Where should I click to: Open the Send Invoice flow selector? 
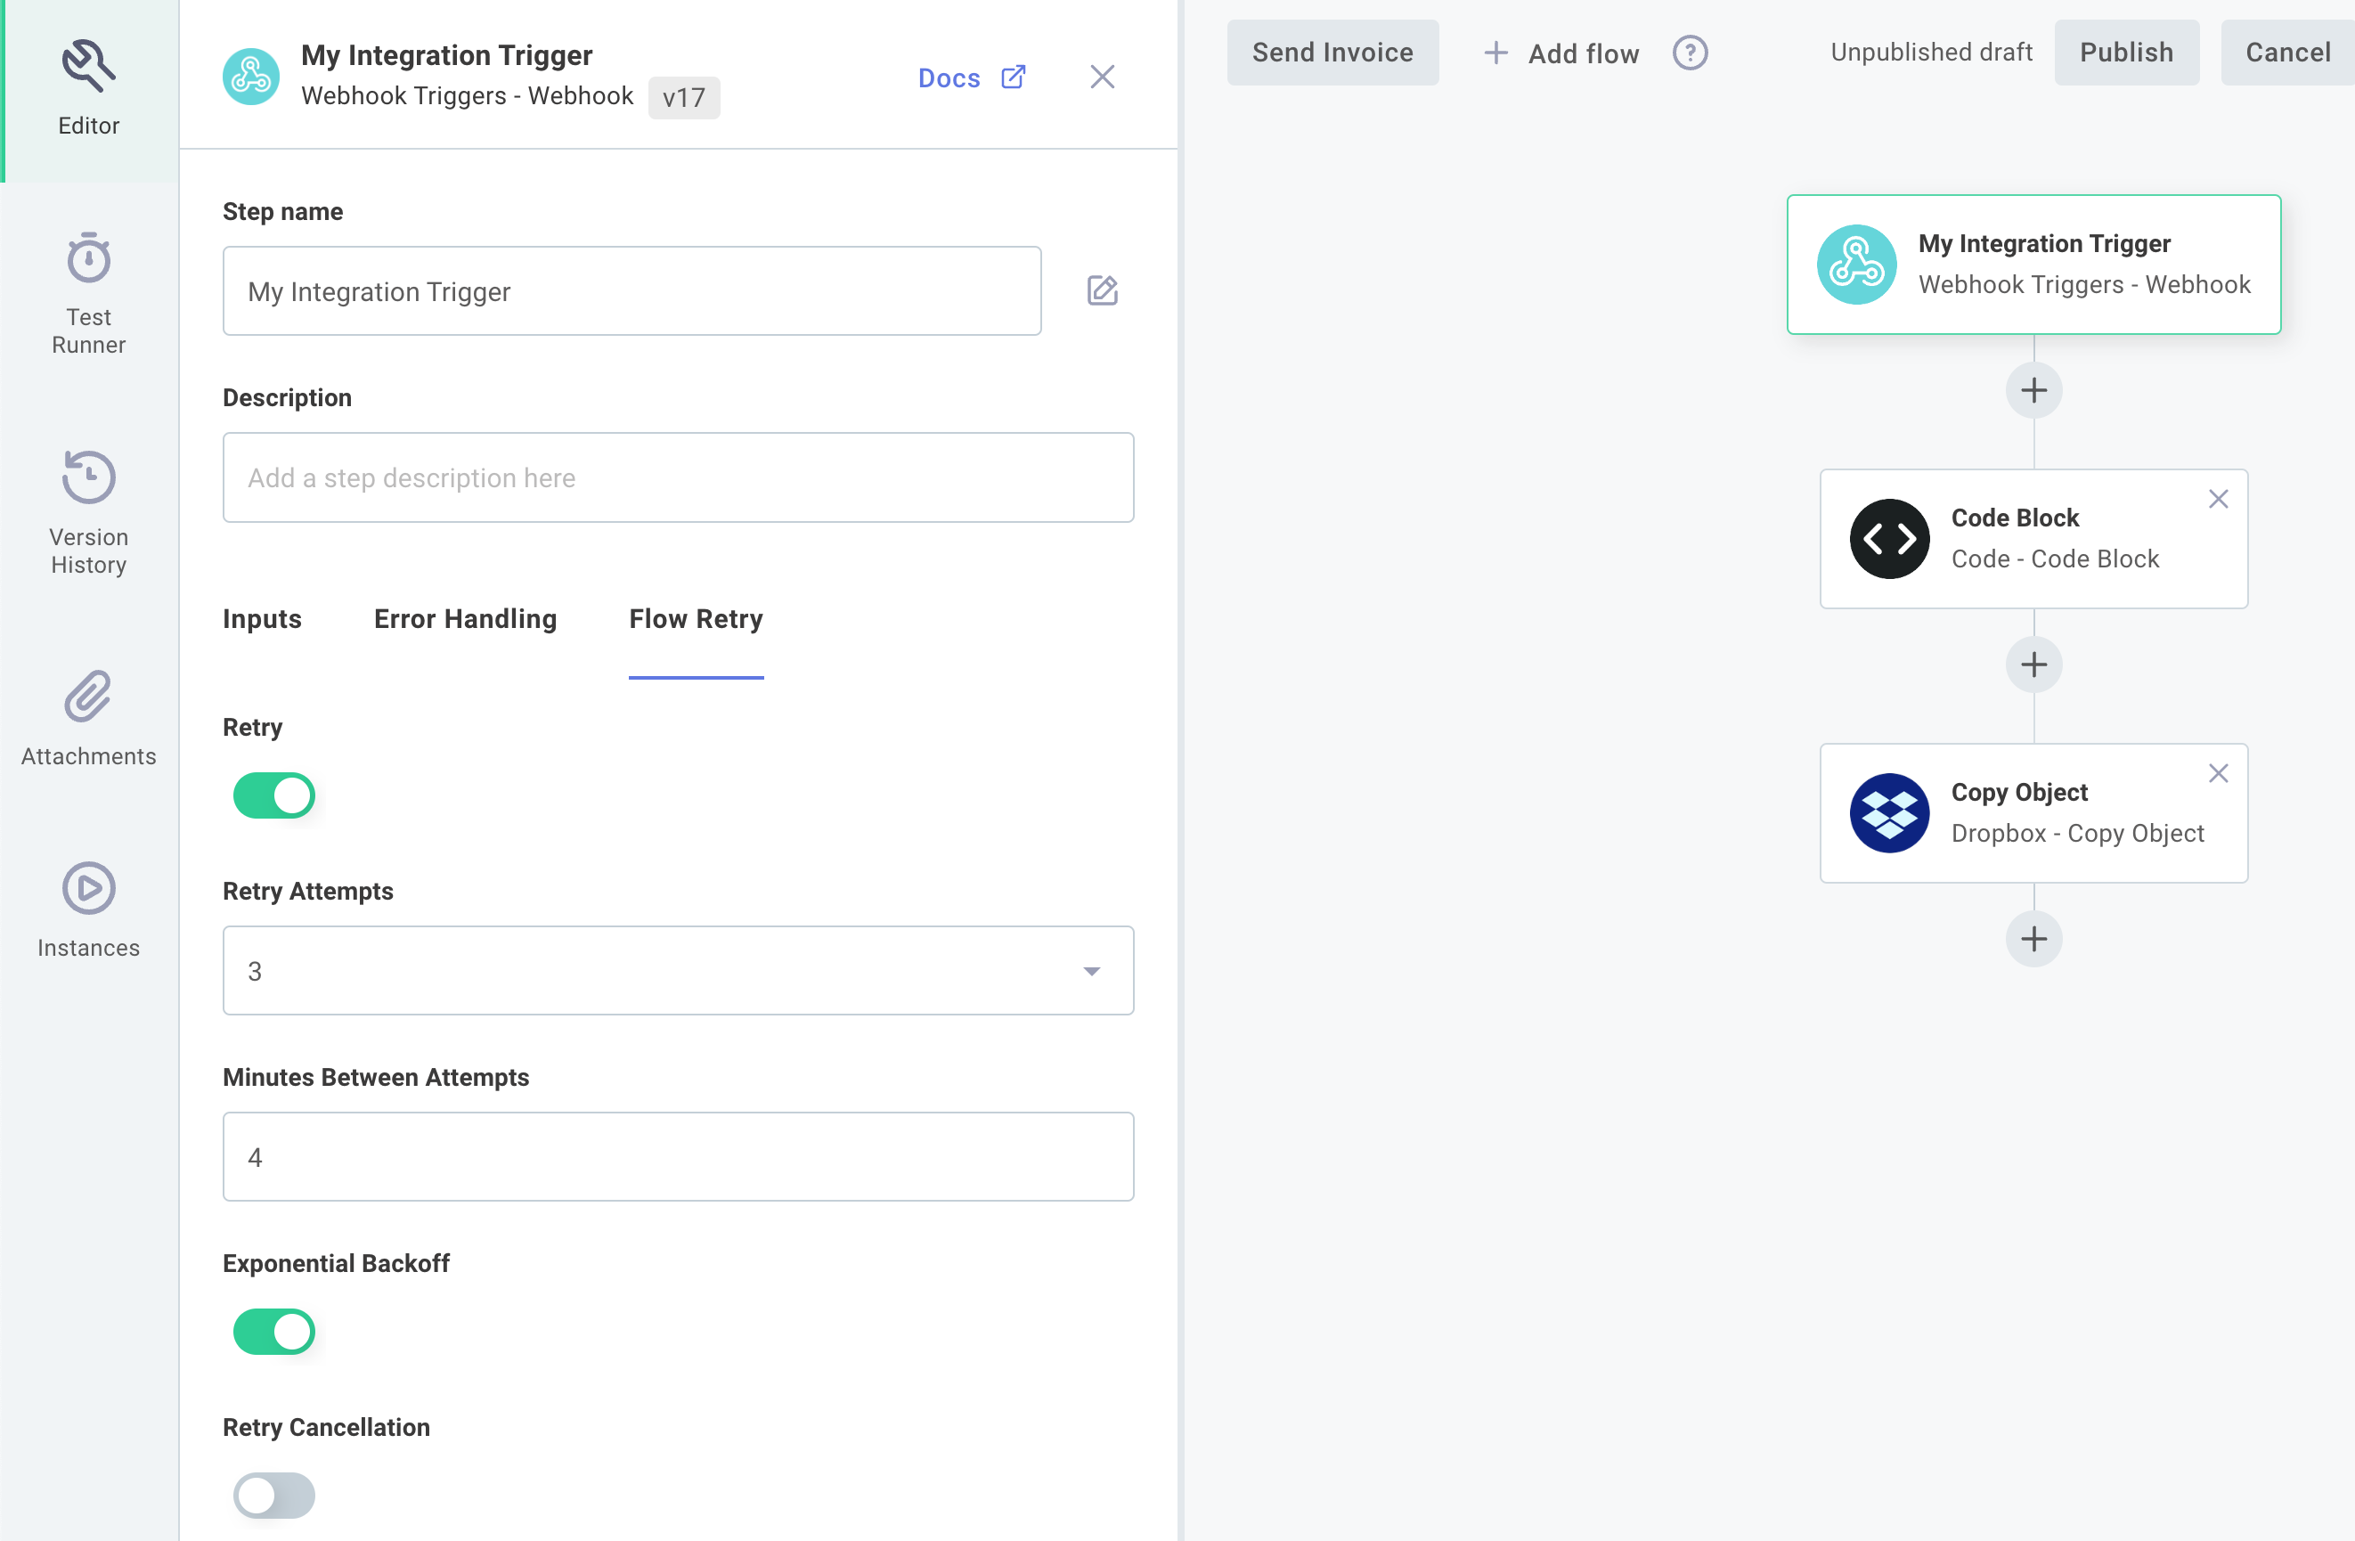coord(1332,53)
